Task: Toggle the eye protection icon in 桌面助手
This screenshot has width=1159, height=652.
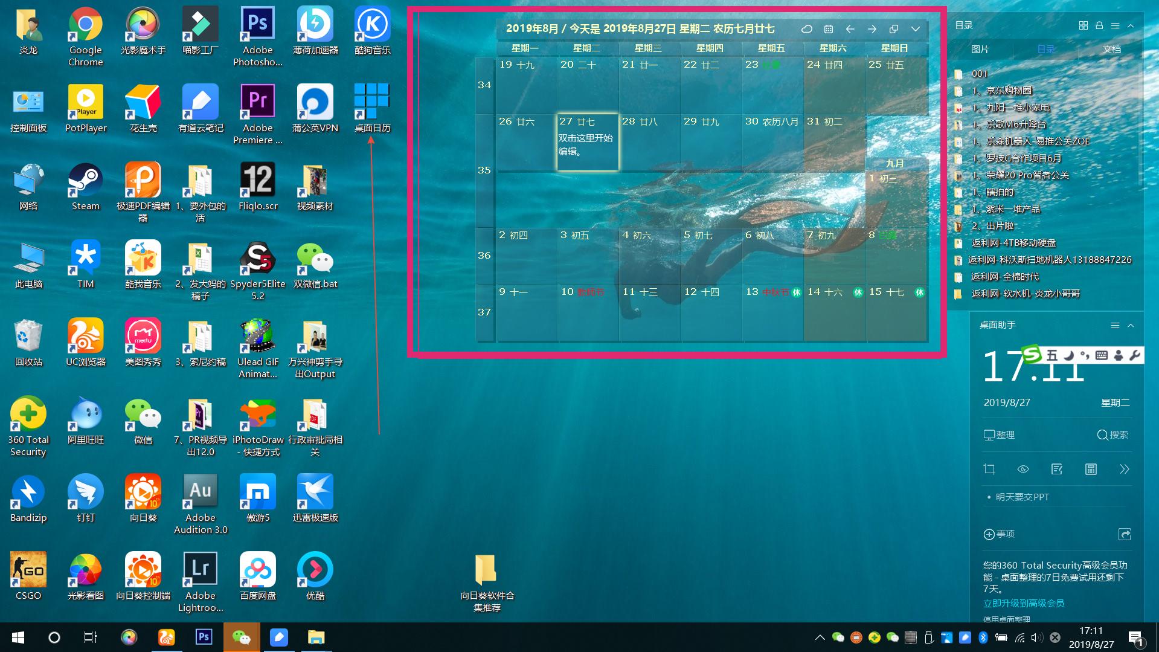Action: 1023,470
